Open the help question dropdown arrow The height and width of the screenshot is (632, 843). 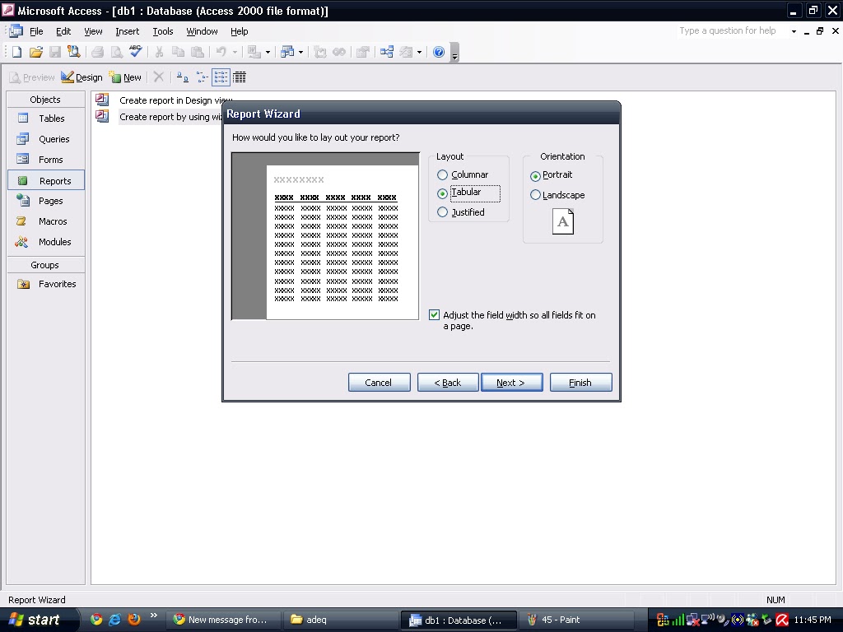point(794,31)
